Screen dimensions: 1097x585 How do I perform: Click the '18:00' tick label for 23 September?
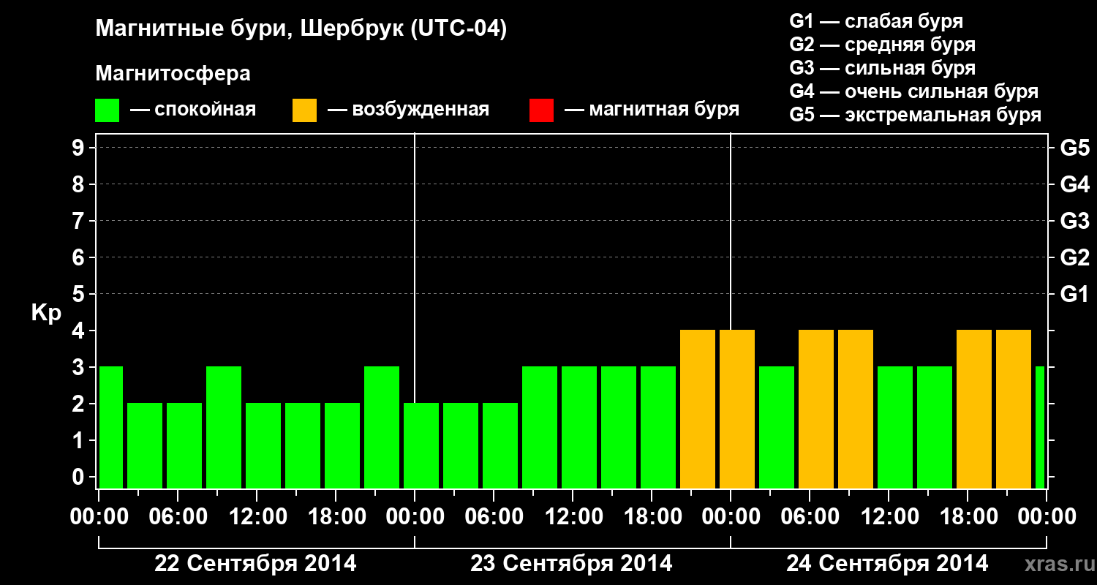tap(652, 516)
